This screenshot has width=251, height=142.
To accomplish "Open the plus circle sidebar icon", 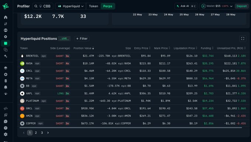I will pyautogui.click(x=6, y=74).
